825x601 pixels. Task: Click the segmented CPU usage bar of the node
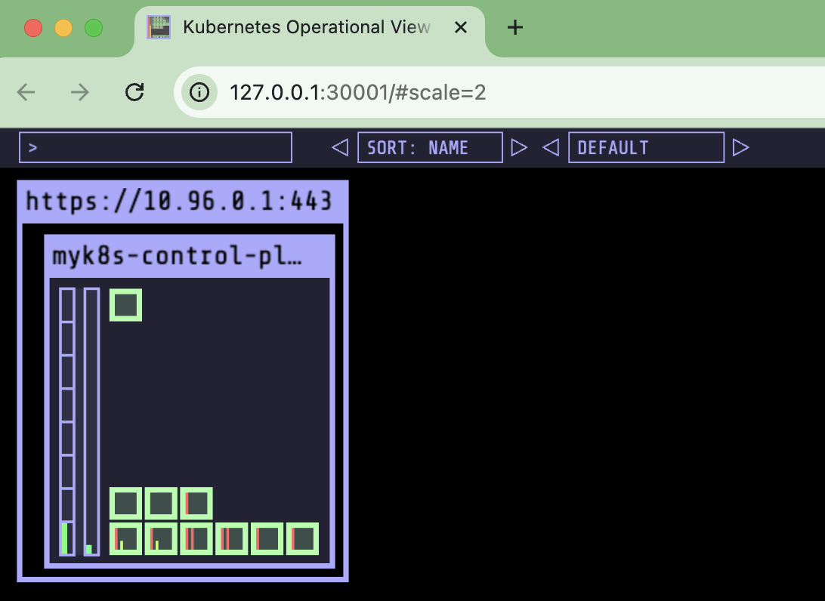66,422
